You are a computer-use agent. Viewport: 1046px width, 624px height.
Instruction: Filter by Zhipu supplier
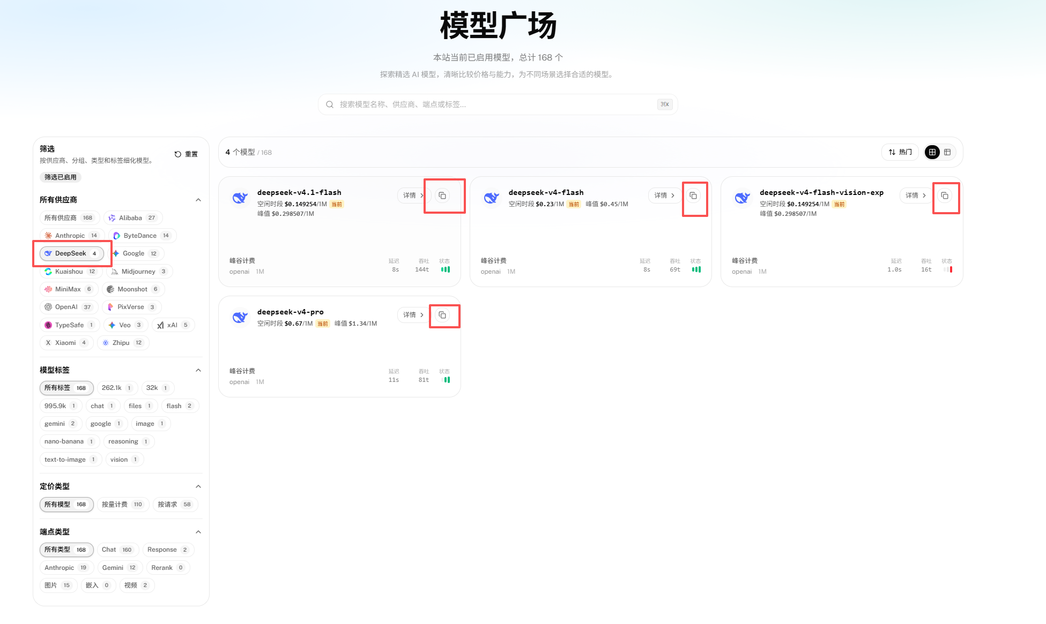(x=123, y=343)
